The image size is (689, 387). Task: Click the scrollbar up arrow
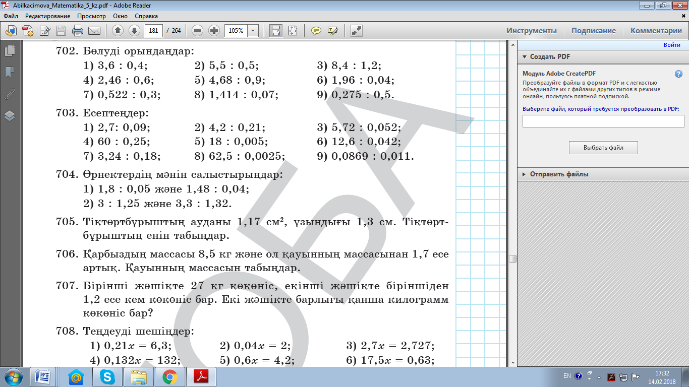(x=512, y=45)
